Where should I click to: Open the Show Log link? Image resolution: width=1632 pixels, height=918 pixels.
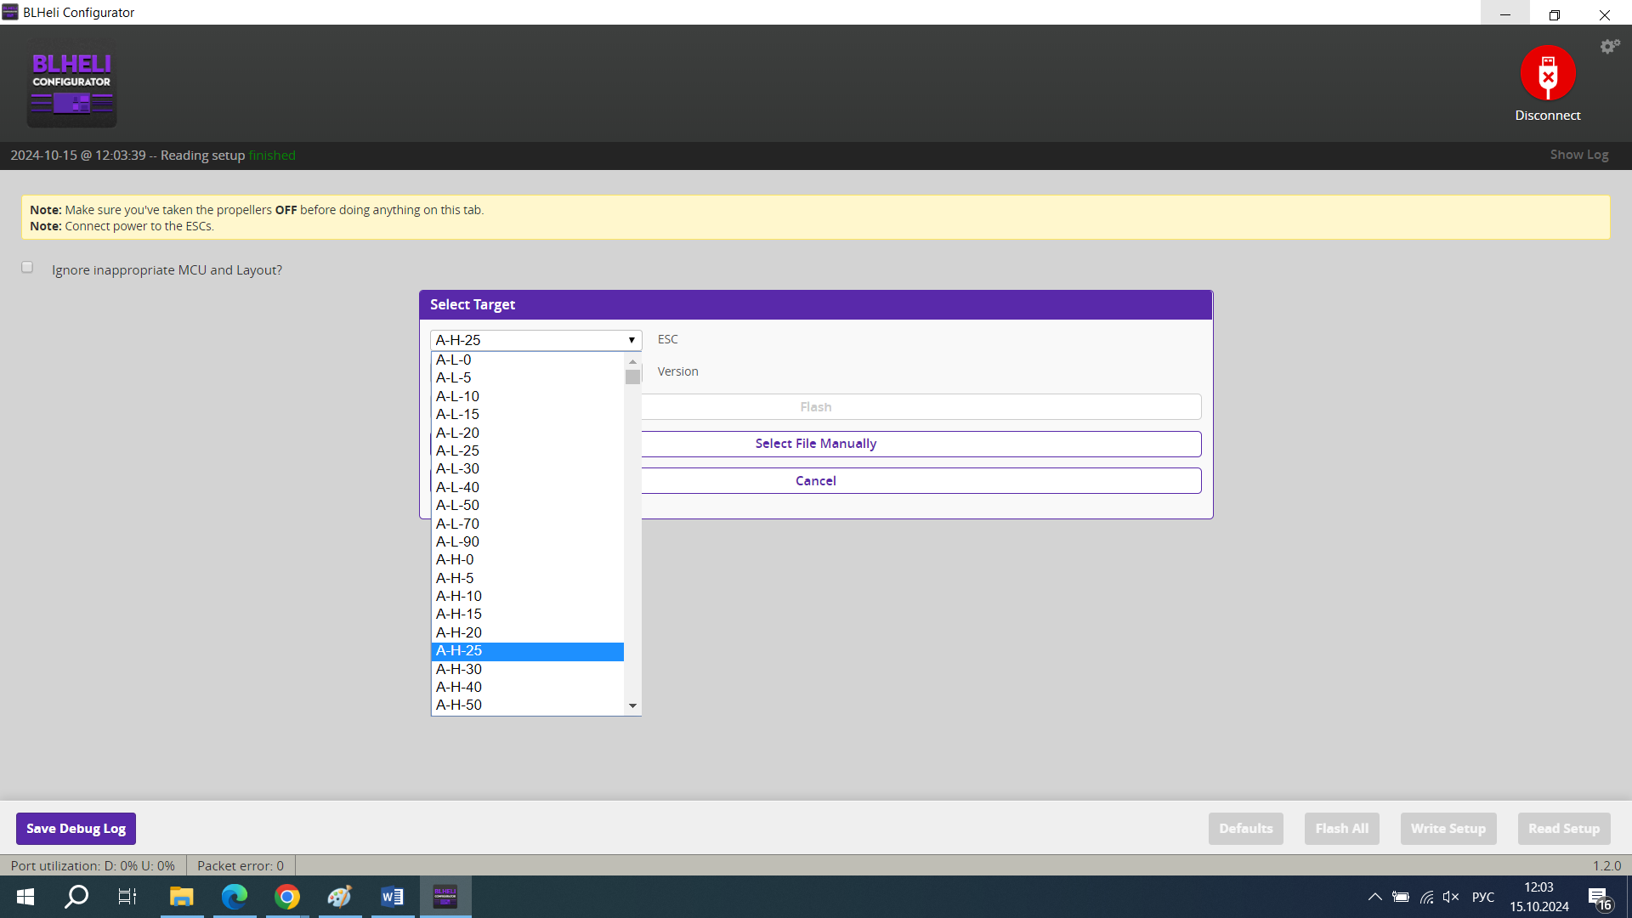(1578, 155)
